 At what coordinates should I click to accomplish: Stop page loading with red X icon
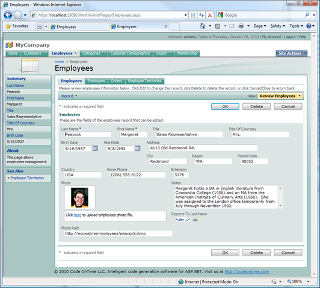pyautogui.click(x=209, y=15)
